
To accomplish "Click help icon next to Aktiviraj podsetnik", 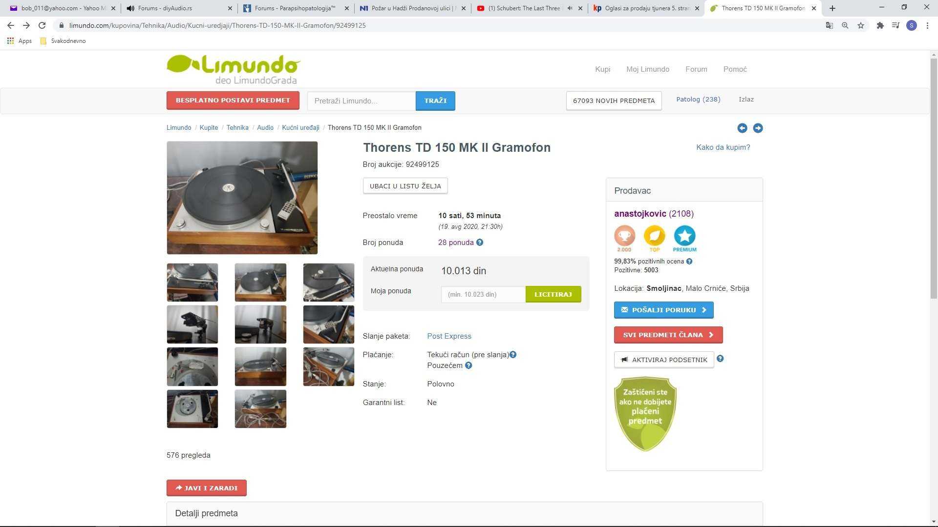I will pos(720,359).
